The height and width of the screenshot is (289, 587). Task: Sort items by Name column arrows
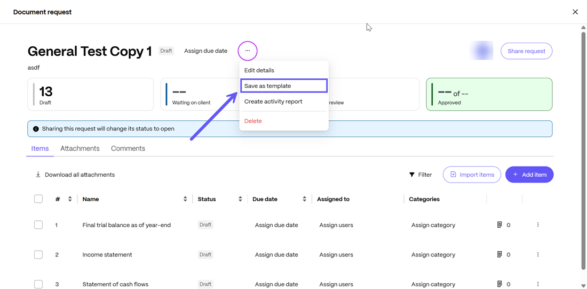[185, 199]
